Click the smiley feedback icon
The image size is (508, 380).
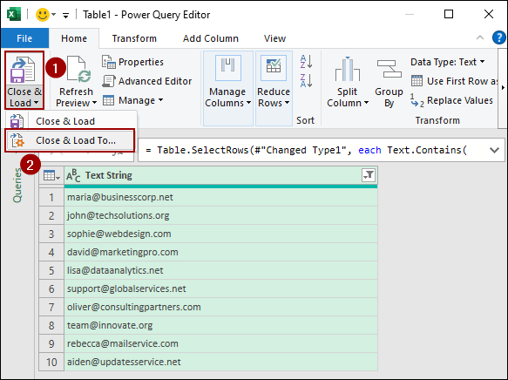(x=43, y=15)
